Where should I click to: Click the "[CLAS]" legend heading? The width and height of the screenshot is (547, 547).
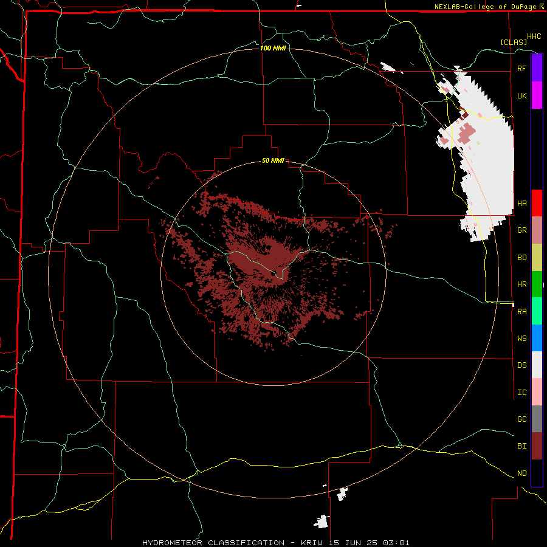(x=514, y=42)
